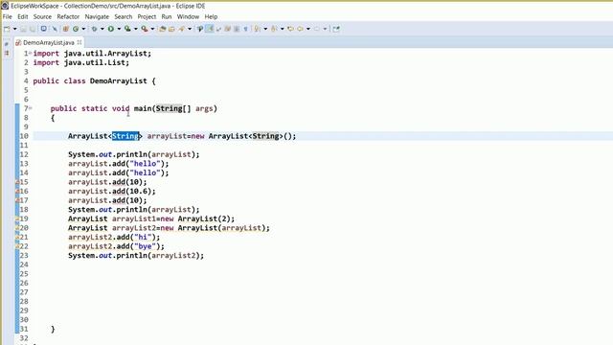The image size is (613, 345).
Task: Click the Back navigation arrow icon
Action: (300, 29)
